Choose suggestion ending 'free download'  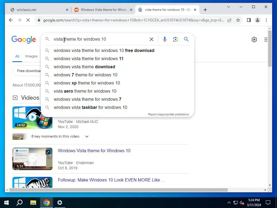117,51
